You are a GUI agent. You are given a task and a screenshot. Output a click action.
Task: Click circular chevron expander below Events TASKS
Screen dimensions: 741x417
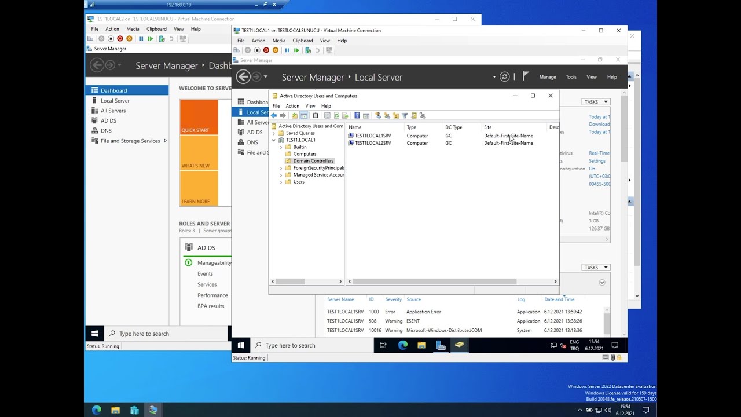(x=602, y=283)
